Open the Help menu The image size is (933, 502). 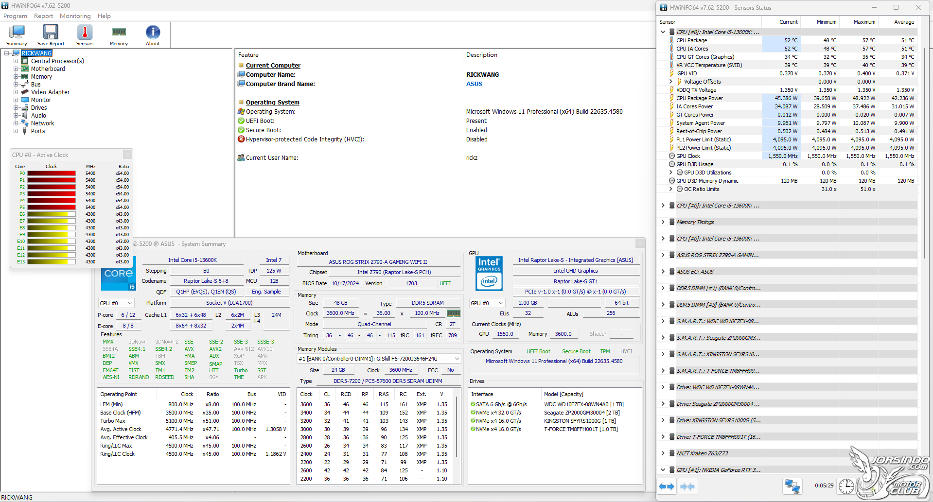[104, 16]
